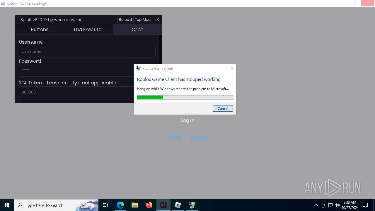Close the Roblox (Not Responding) window

(x=368, y=3)
